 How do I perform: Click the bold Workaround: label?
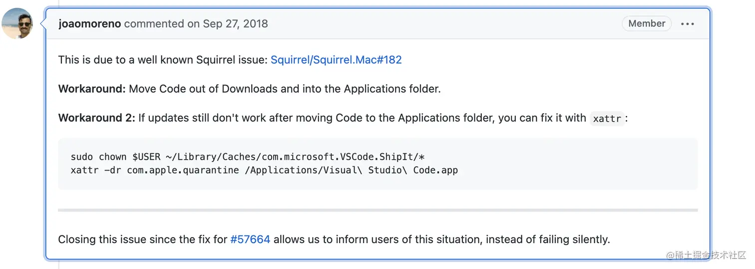pyautogui.click(x=92, y=89)
